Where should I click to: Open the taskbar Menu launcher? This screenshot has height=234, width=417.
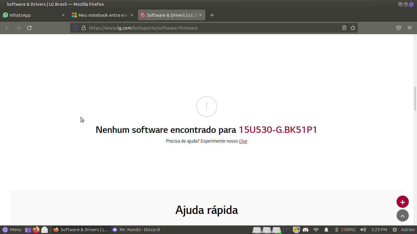coord(12,230)
